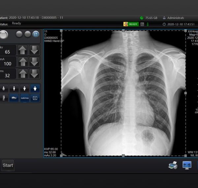198x188 pixels.
Task: Toggle the mA/ms exposure mode
Action: pos(25,98)
